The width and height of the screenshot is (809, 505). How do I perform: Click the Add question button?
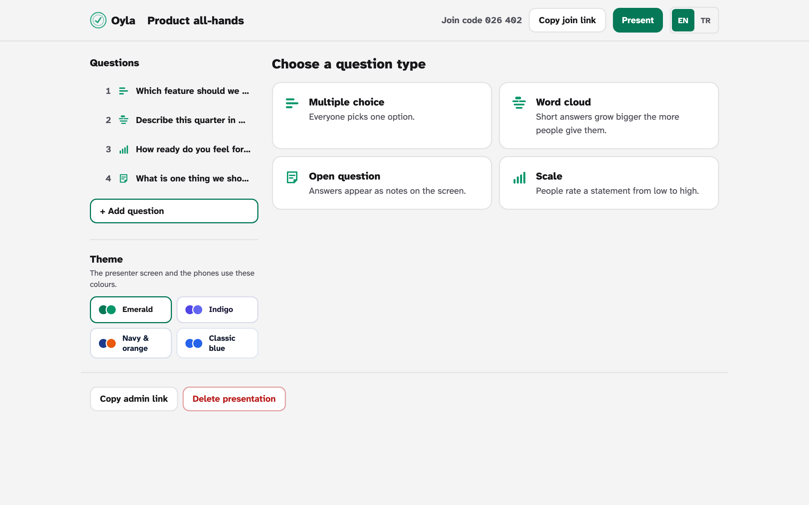174,211
